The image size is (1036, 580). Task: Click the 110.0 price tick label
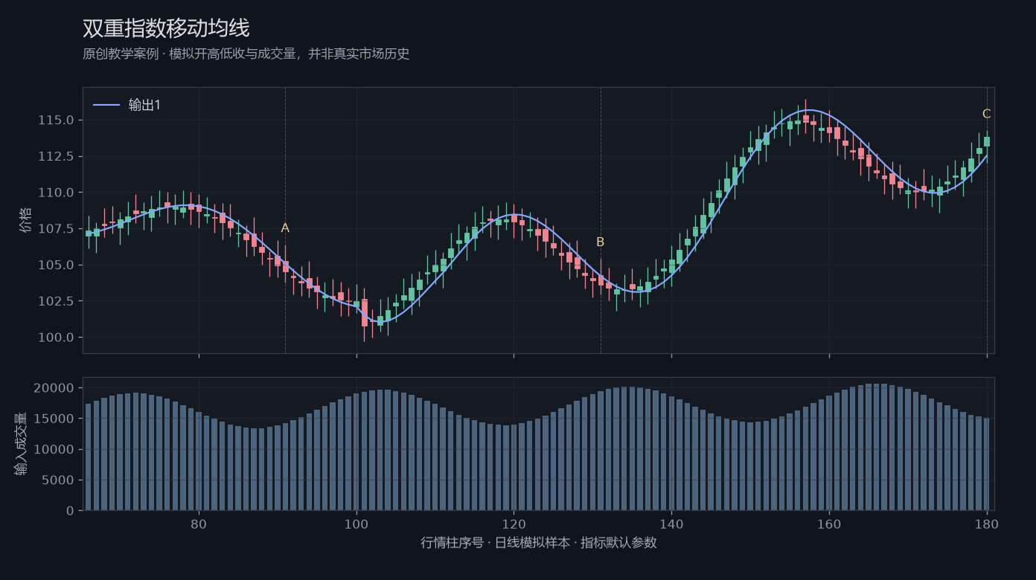coord(56,193)
